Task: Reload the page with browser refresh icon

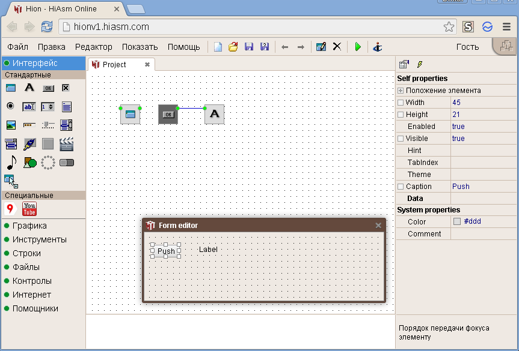Action: [x=47, y=27]
